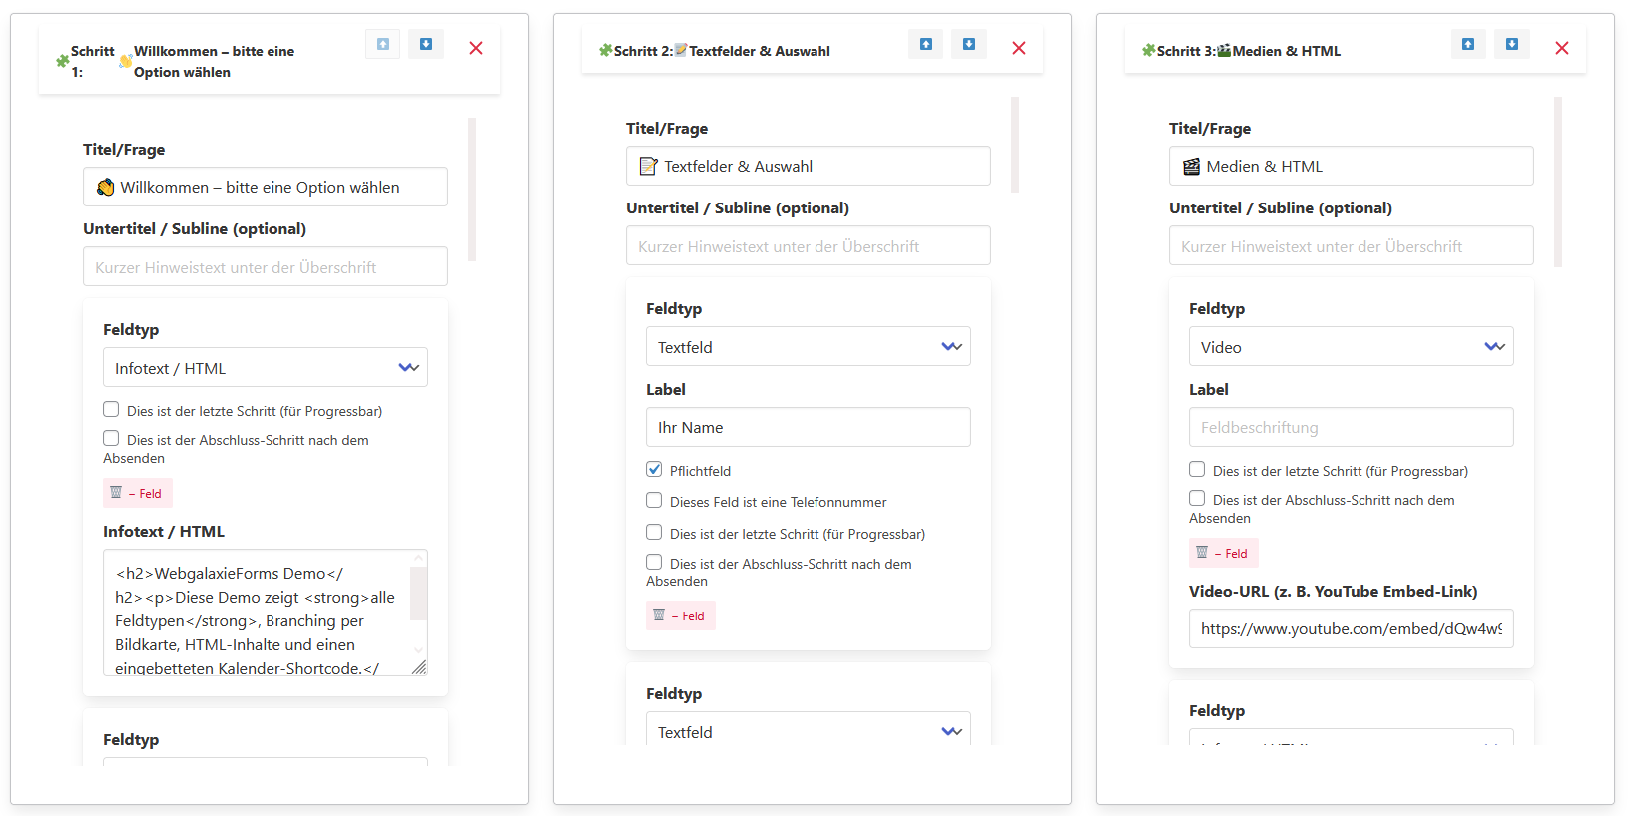Move Schritt 3 down with arrow icon
1632x816 pixels.
[1512, 45]
